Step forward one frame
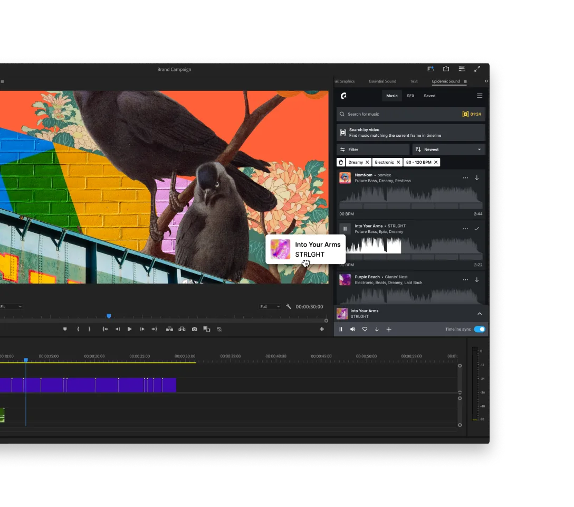 click(142, 329)
